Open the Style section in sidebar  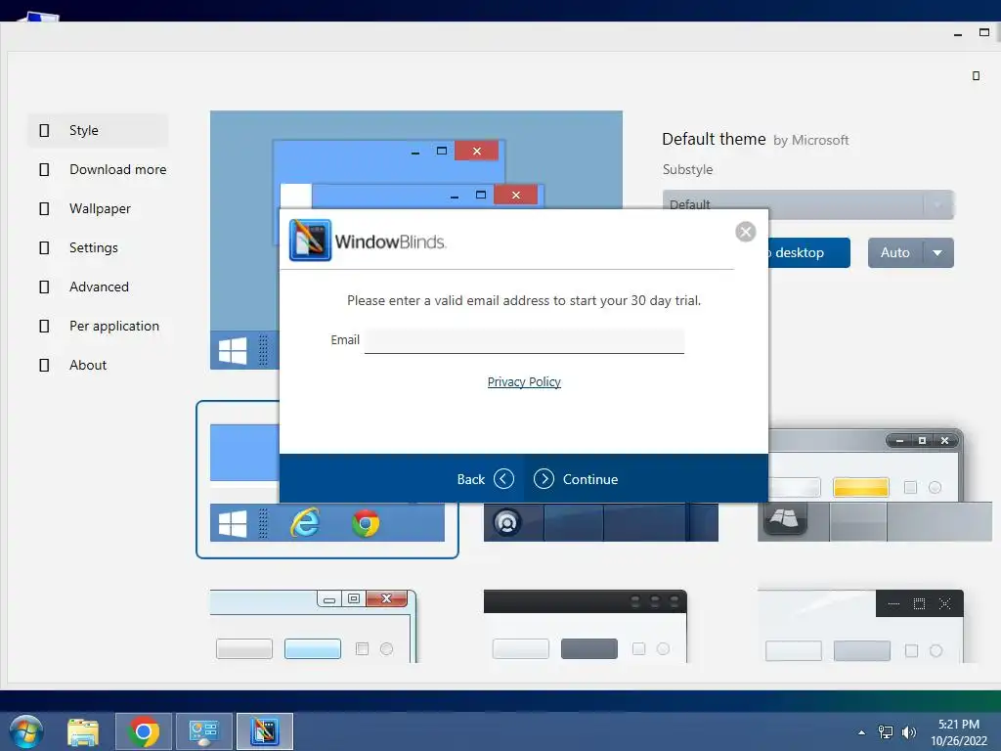(98, 130)
